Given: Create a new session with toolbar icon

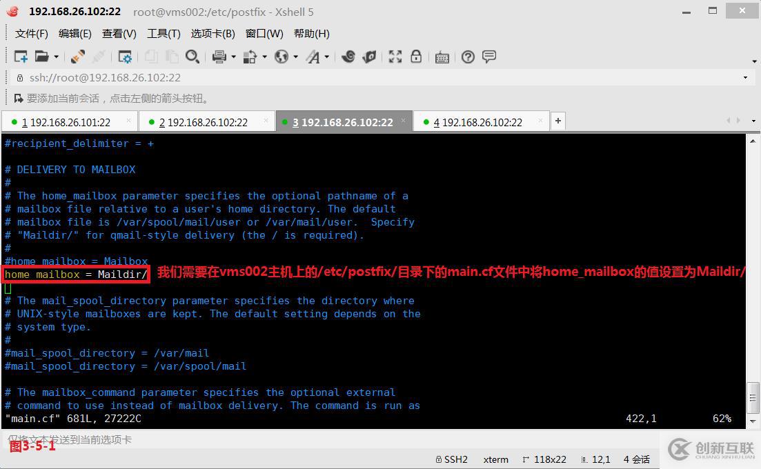Looking at the screenshot, I should pyautogui.click(x=21, y=57).
